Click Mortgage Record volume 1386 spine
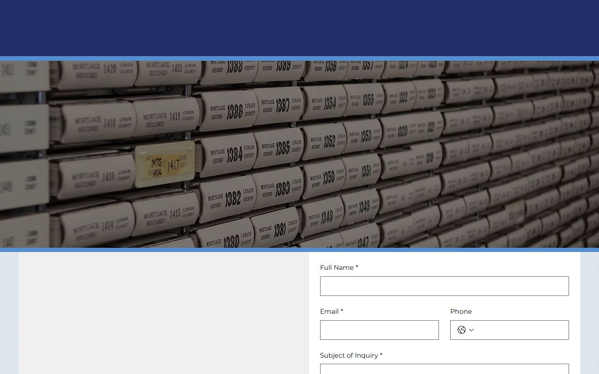The image size is (599, 374). coord(229,111)
